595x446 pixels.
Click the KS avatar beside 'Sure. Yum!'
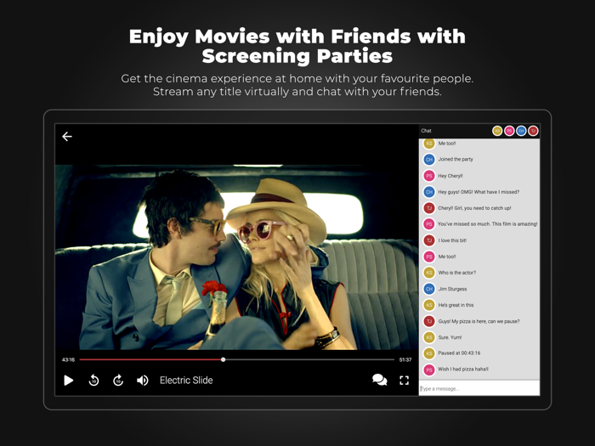pos(429,337)
